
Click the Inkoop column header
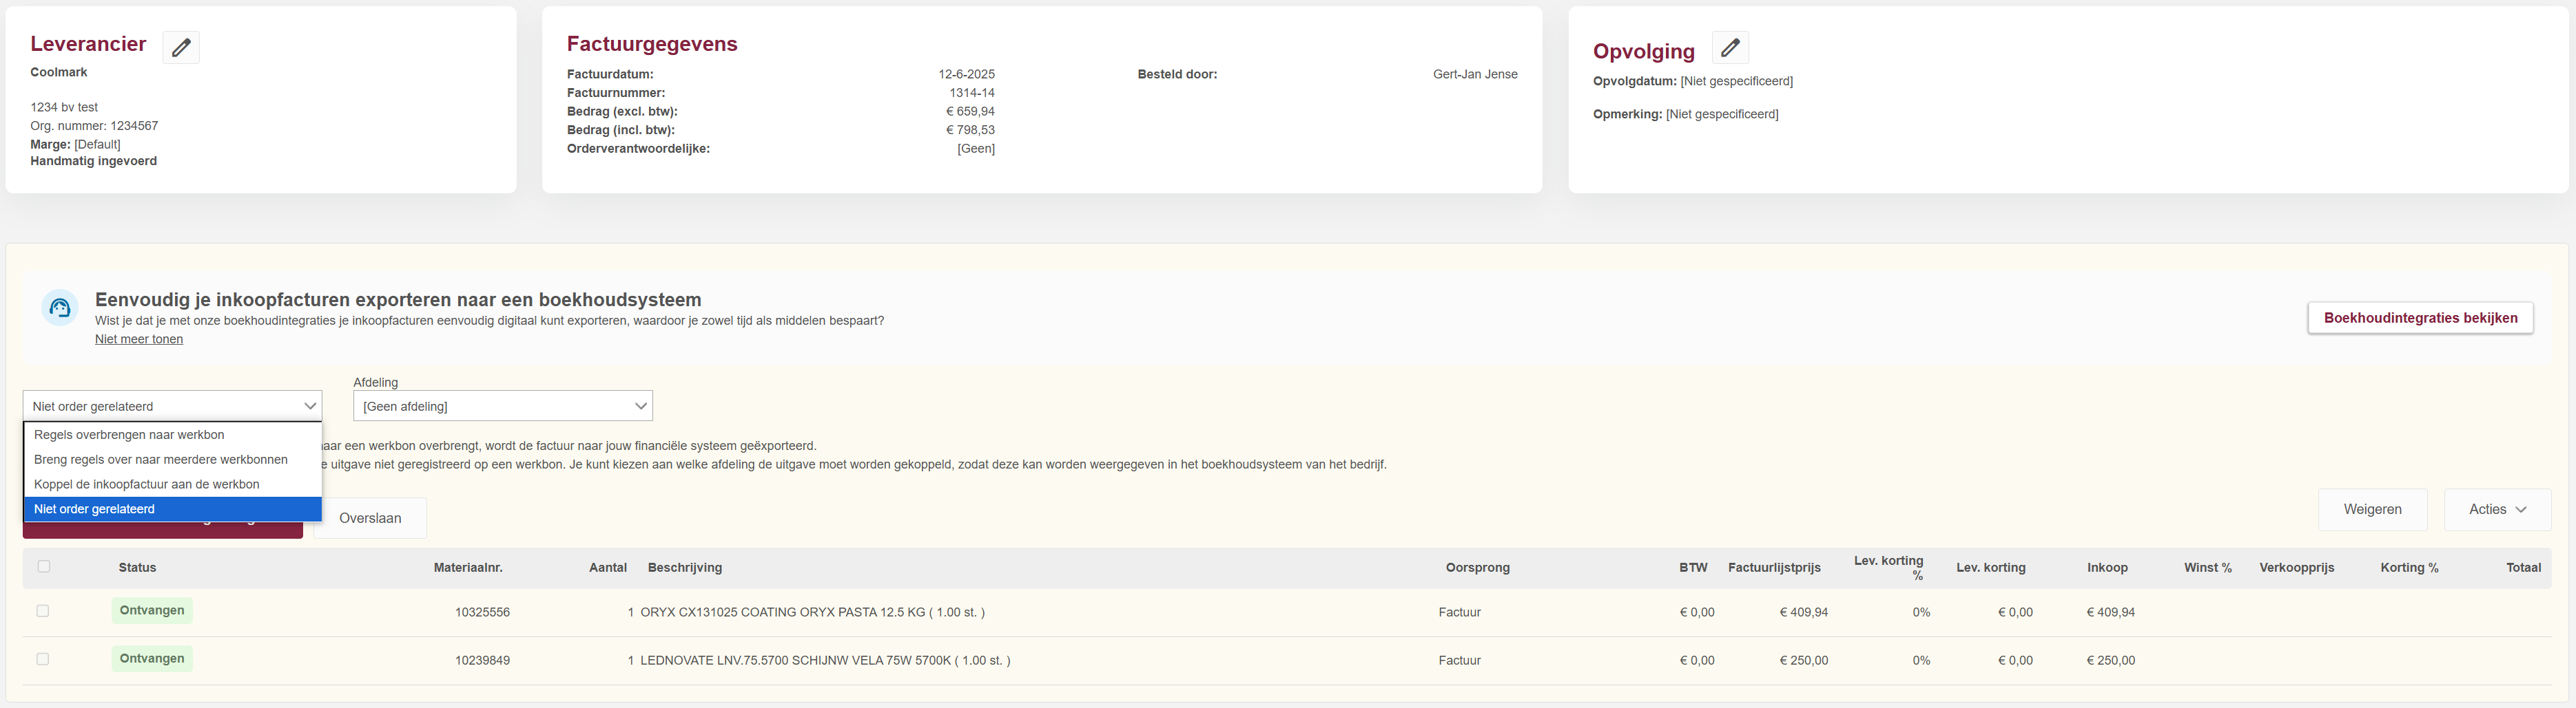tap(2107, 567)
